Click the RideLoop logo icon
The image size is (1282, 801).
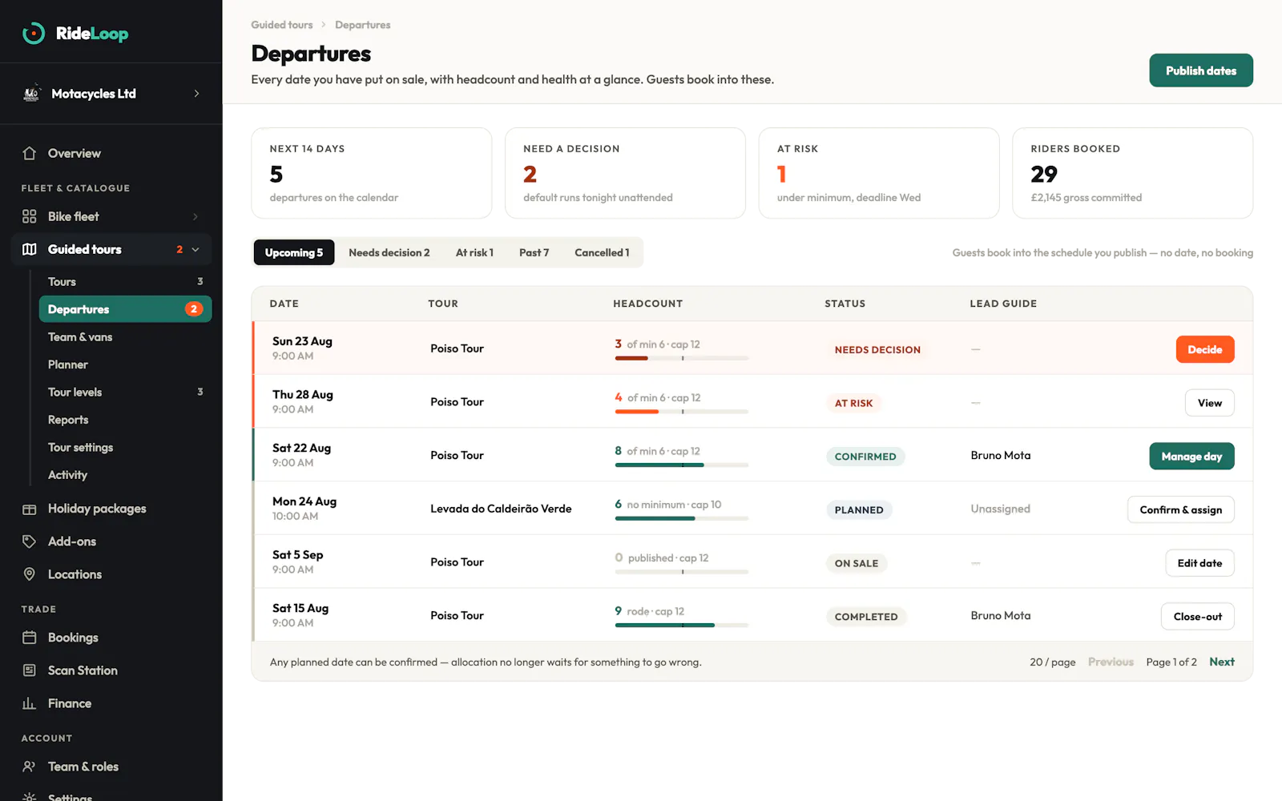coord(34,33)
